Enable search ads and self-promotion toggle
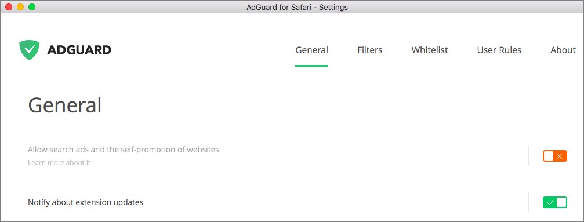This screenshot has height=222, width=584. click(555, 156)
